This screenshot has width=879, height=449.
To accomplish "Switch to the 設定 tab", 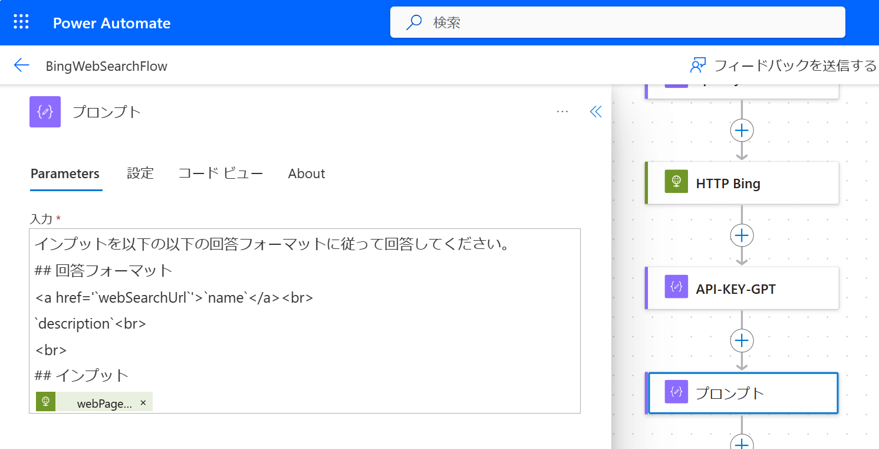I will (x=140, y=173).
